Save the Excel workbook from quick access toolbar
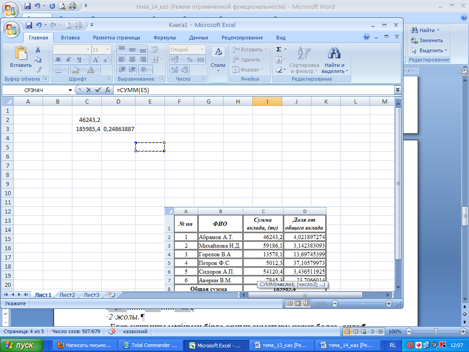The width and height of the screenshot is (469, 352). tap(29, 25)
